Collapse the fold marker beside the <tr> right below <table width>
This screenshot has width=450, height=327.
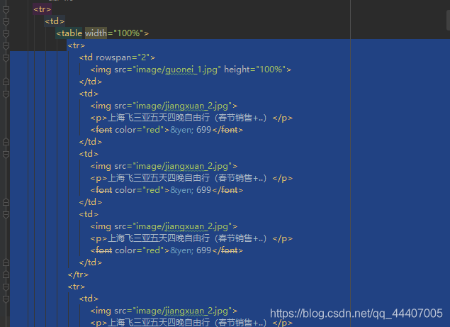[x=6, y=45]
